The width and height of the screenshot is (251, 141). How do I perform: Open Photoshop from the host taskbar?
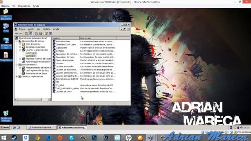94,137
